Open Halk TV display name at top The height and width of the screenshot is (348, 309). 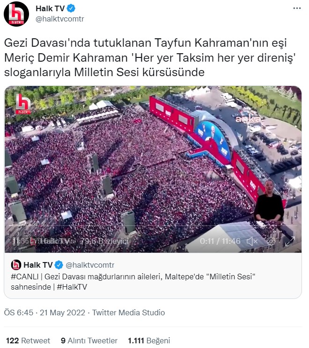50,8
